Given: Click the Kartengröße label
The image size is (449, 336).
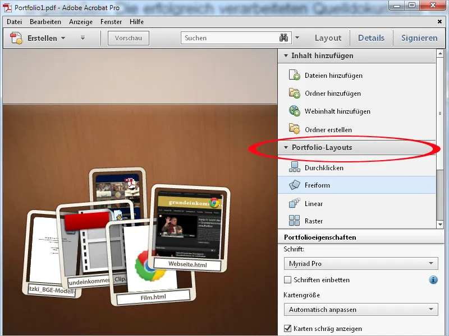Looking at the screenshot, I should [301, 295].
